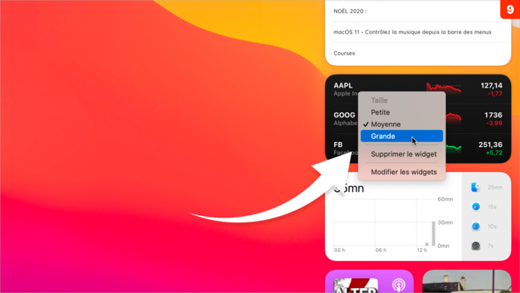Click the Safari icon beside 15s

476,207
